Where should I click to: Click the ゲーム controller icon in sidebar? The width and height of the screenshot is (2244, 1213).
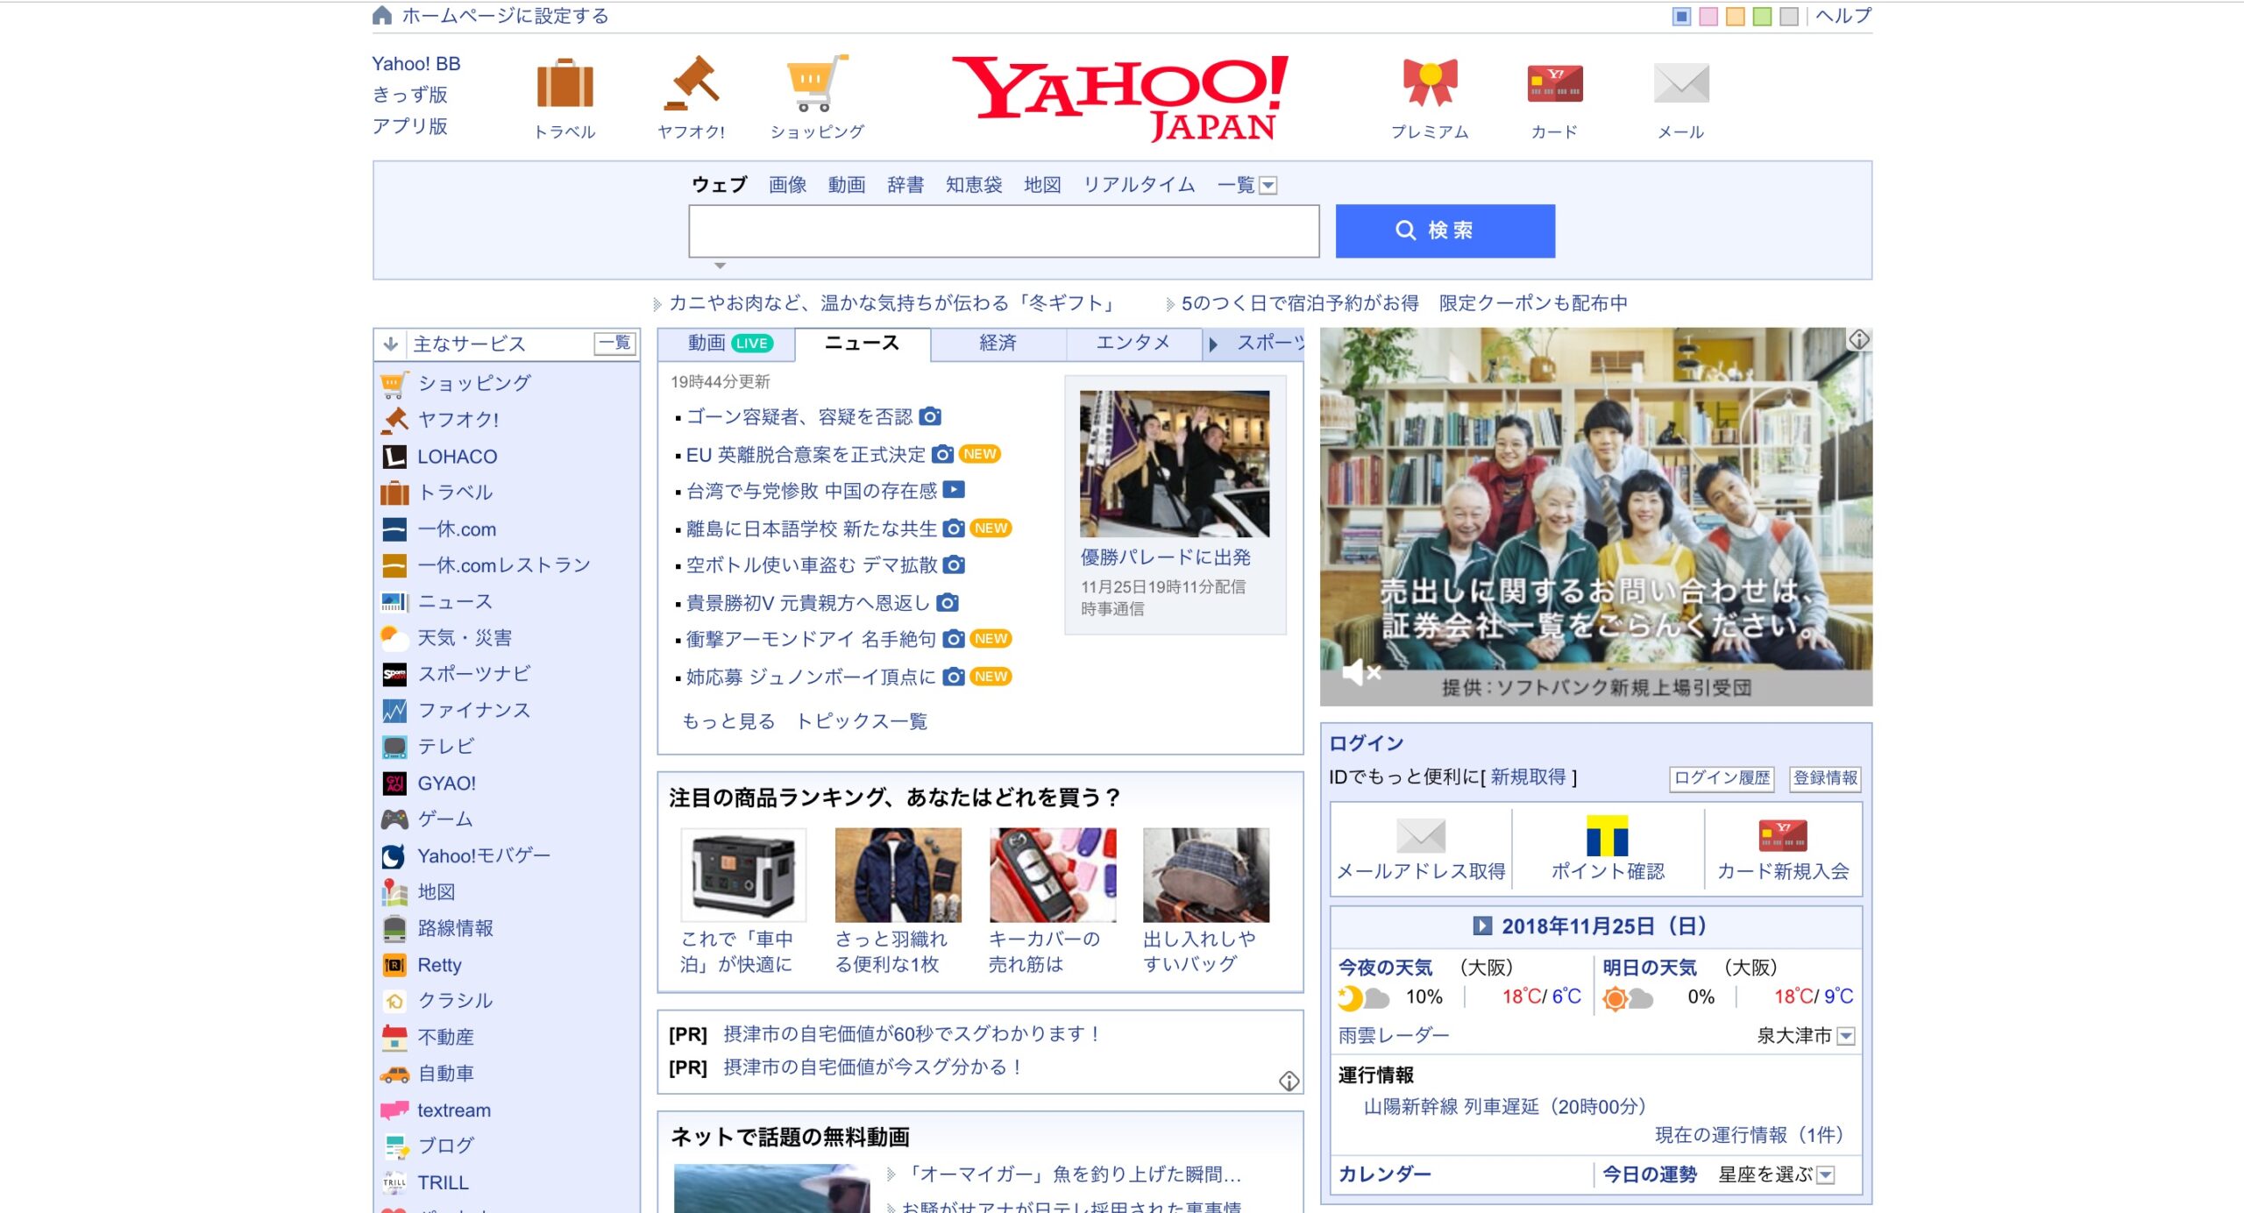pos(394,819)
